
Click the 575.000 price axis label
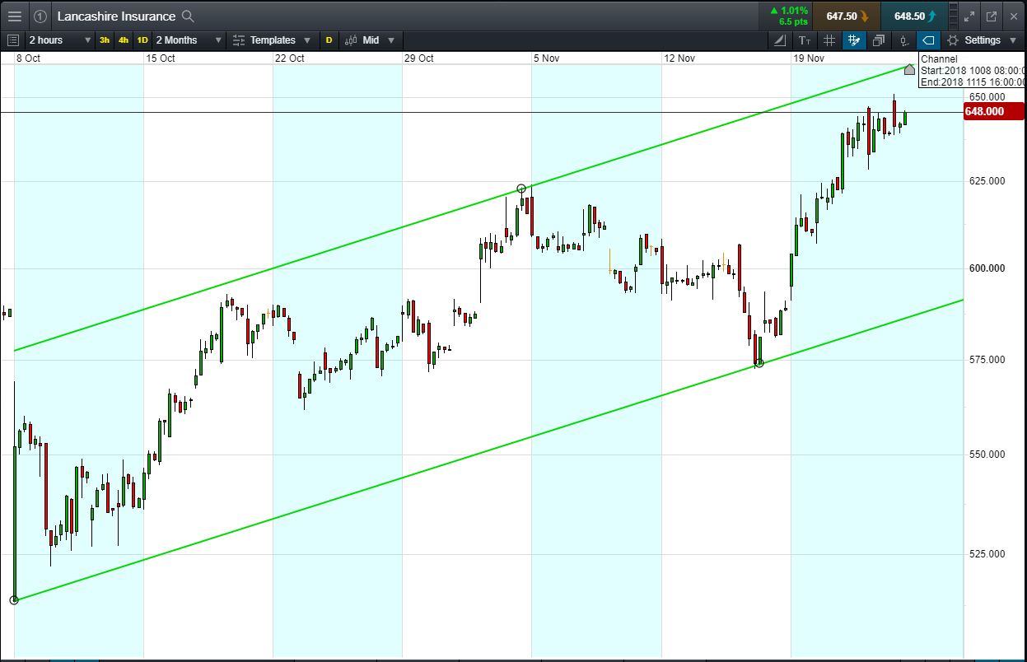pos(987,360)
